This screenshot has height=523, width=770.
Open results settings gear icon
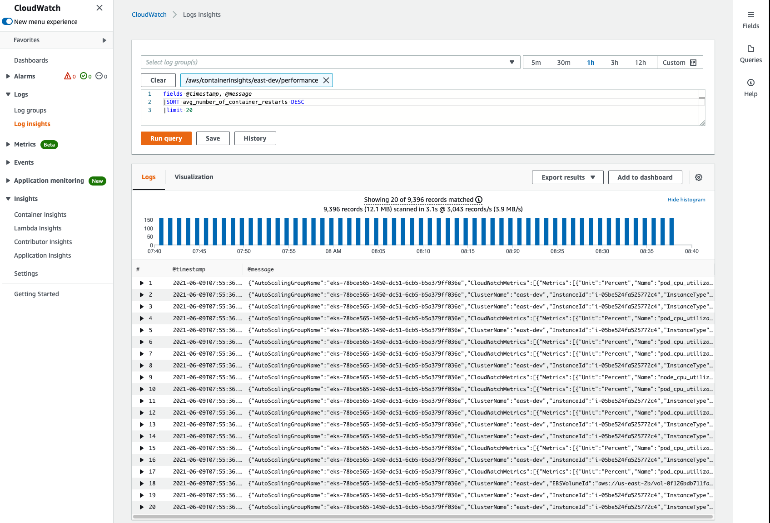click(x=698, y=177)
